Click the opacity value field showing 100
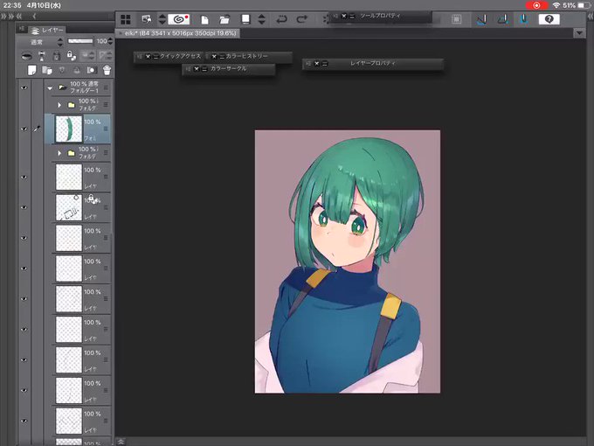 [101, 41]
